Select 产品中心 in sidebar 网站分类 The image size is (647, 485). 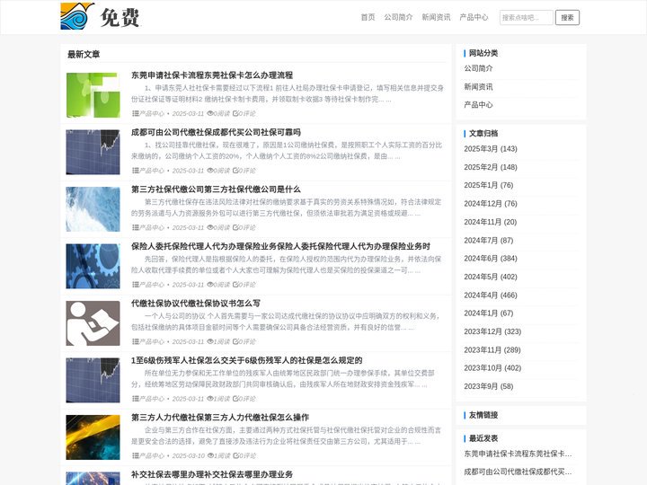point(478,105)
